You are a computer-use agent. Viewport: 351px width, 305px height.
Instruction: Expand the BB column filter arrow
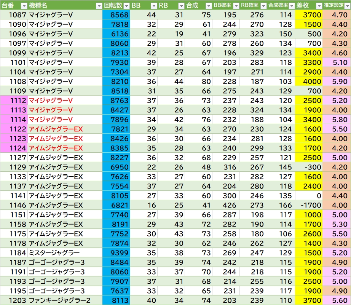point(154,5)
